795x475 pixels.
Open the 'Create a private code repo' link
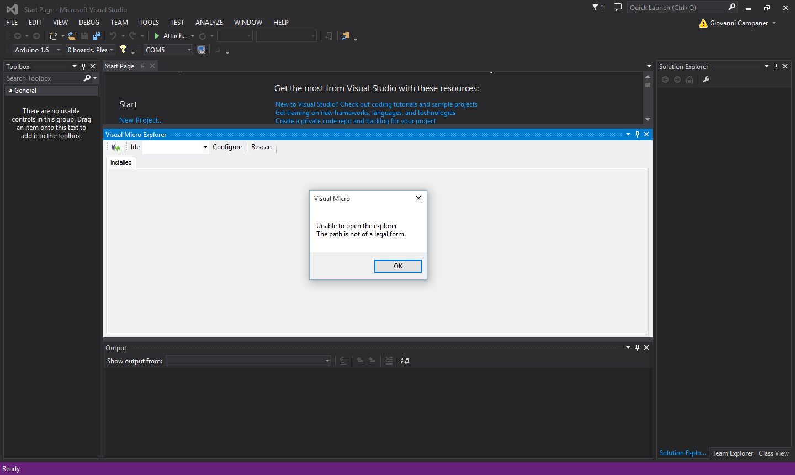356,121
